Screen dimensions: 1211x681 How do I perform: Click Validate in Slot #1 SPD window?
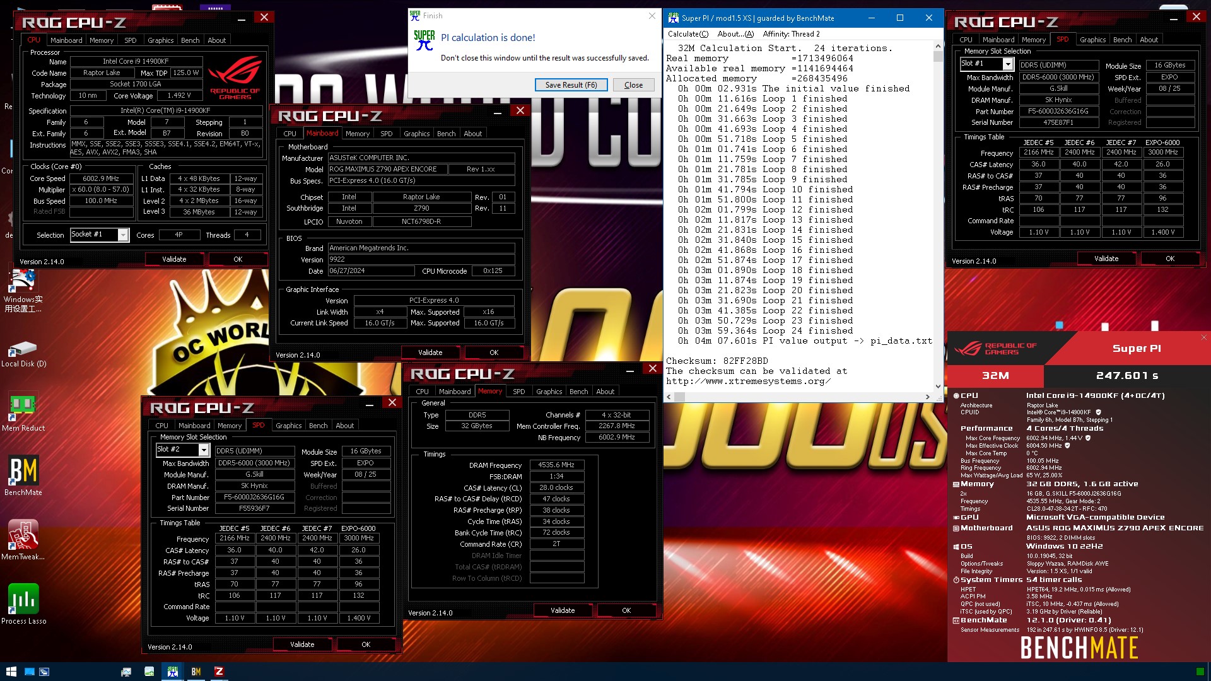coord(1106,259)
